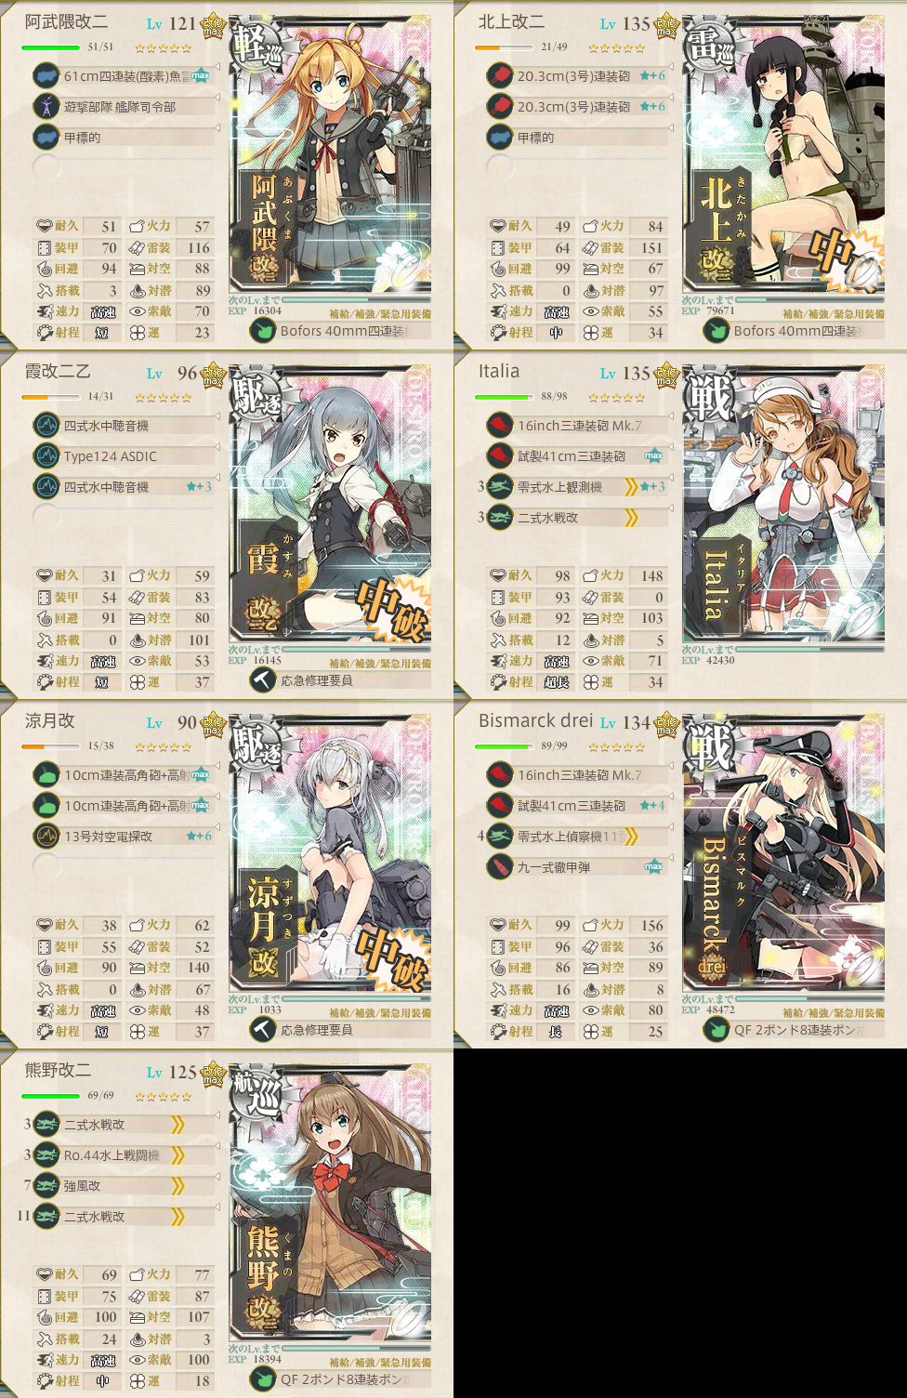Click the radar icon for 13号対空電探改

[x=46, y=837]
